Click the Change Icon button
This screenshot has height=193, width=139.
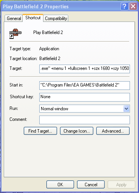pos(77,131)
